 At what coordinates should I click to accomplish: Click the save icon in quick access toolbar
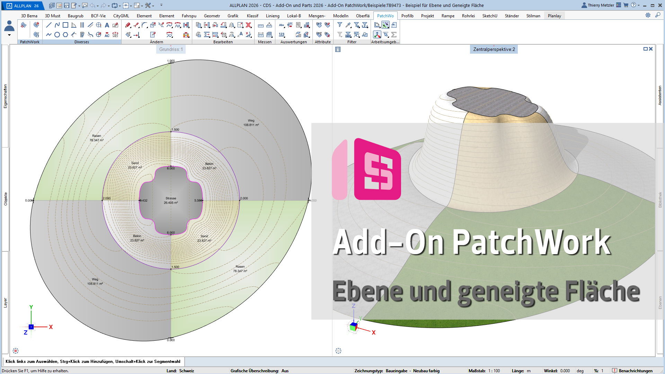click(x=66, y=6)
